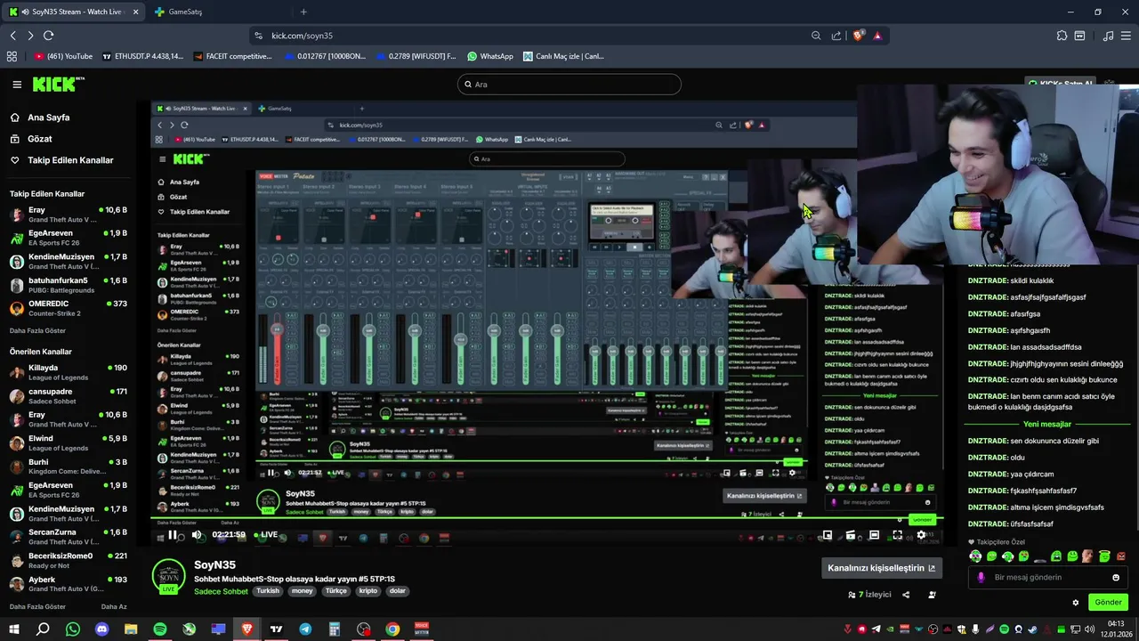This screenshot has height=641, width=1139.
Task: Expand followed channels with Daha Fazla Göster
Action: 37,330
